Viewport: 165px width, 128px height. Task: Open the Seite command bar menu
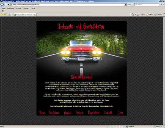tap(149, 14)
